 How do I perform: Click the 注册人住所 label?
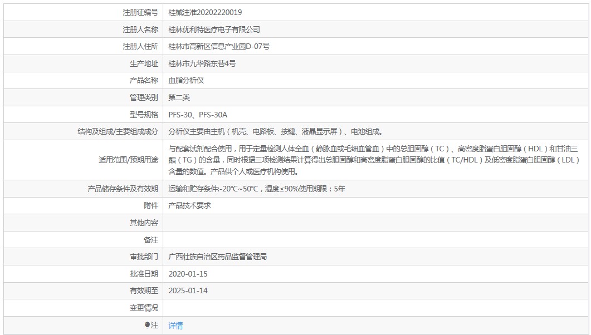(x=140, y=46)
